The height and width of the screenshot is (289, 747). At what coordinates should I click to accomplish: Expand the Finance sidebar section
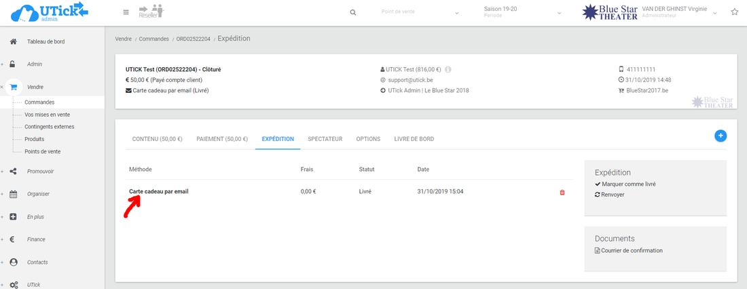[x=38, y=239]
